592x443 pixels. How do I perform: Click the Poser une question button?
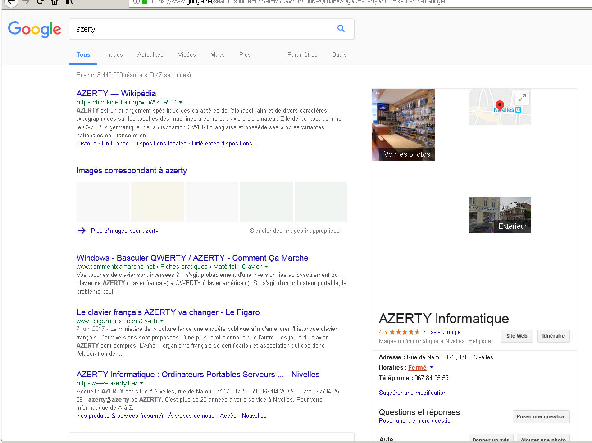(x=541, y=416)
